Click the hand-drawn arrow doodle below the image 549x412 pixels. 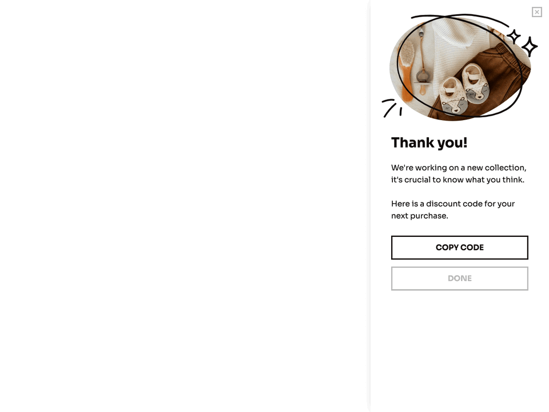tap(392, 110)
